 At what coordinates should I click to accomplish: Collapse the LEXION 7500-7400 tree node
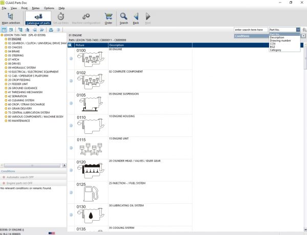click(3, 35)
